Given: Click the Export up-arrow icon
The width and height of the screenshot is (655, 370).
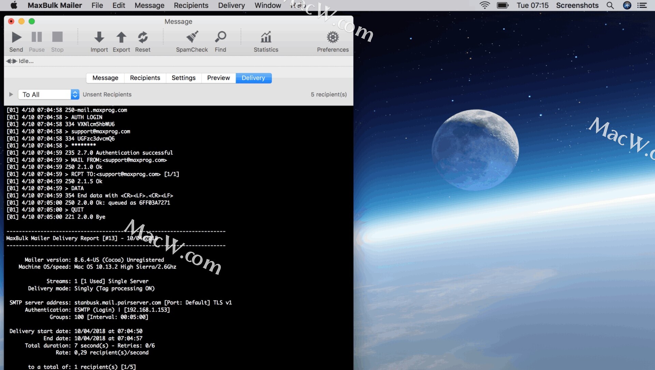Looking at the screenshot, I should [x=121, y=37].
